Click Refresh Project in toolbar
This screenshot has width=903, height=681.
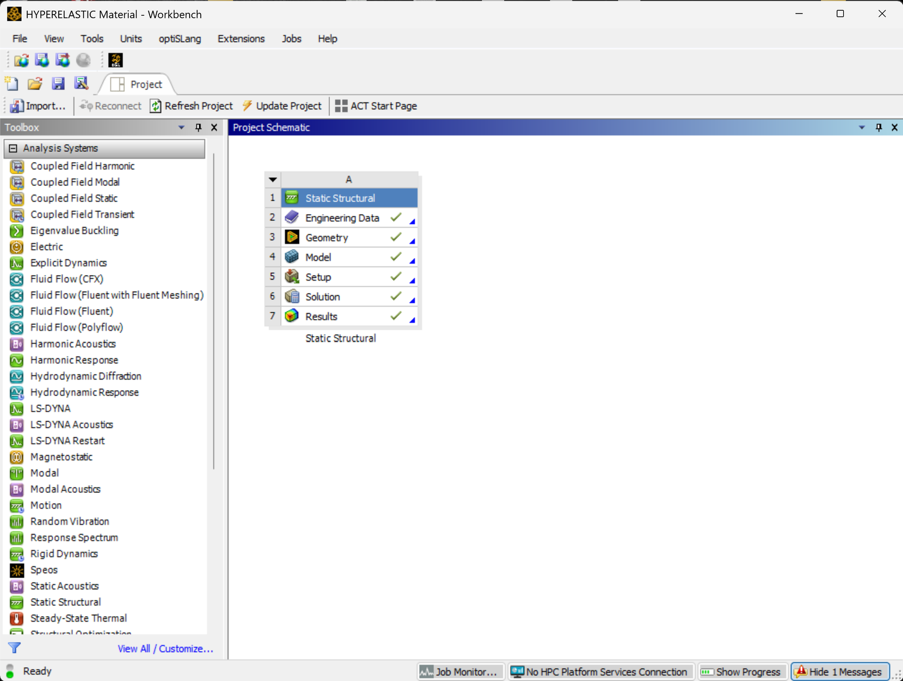(x=191, y=106)
